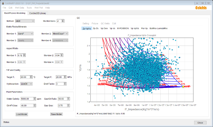Screen dimensions: 213x127
Task: Click the application flame icon in title bar
Action: click(3, 3)
